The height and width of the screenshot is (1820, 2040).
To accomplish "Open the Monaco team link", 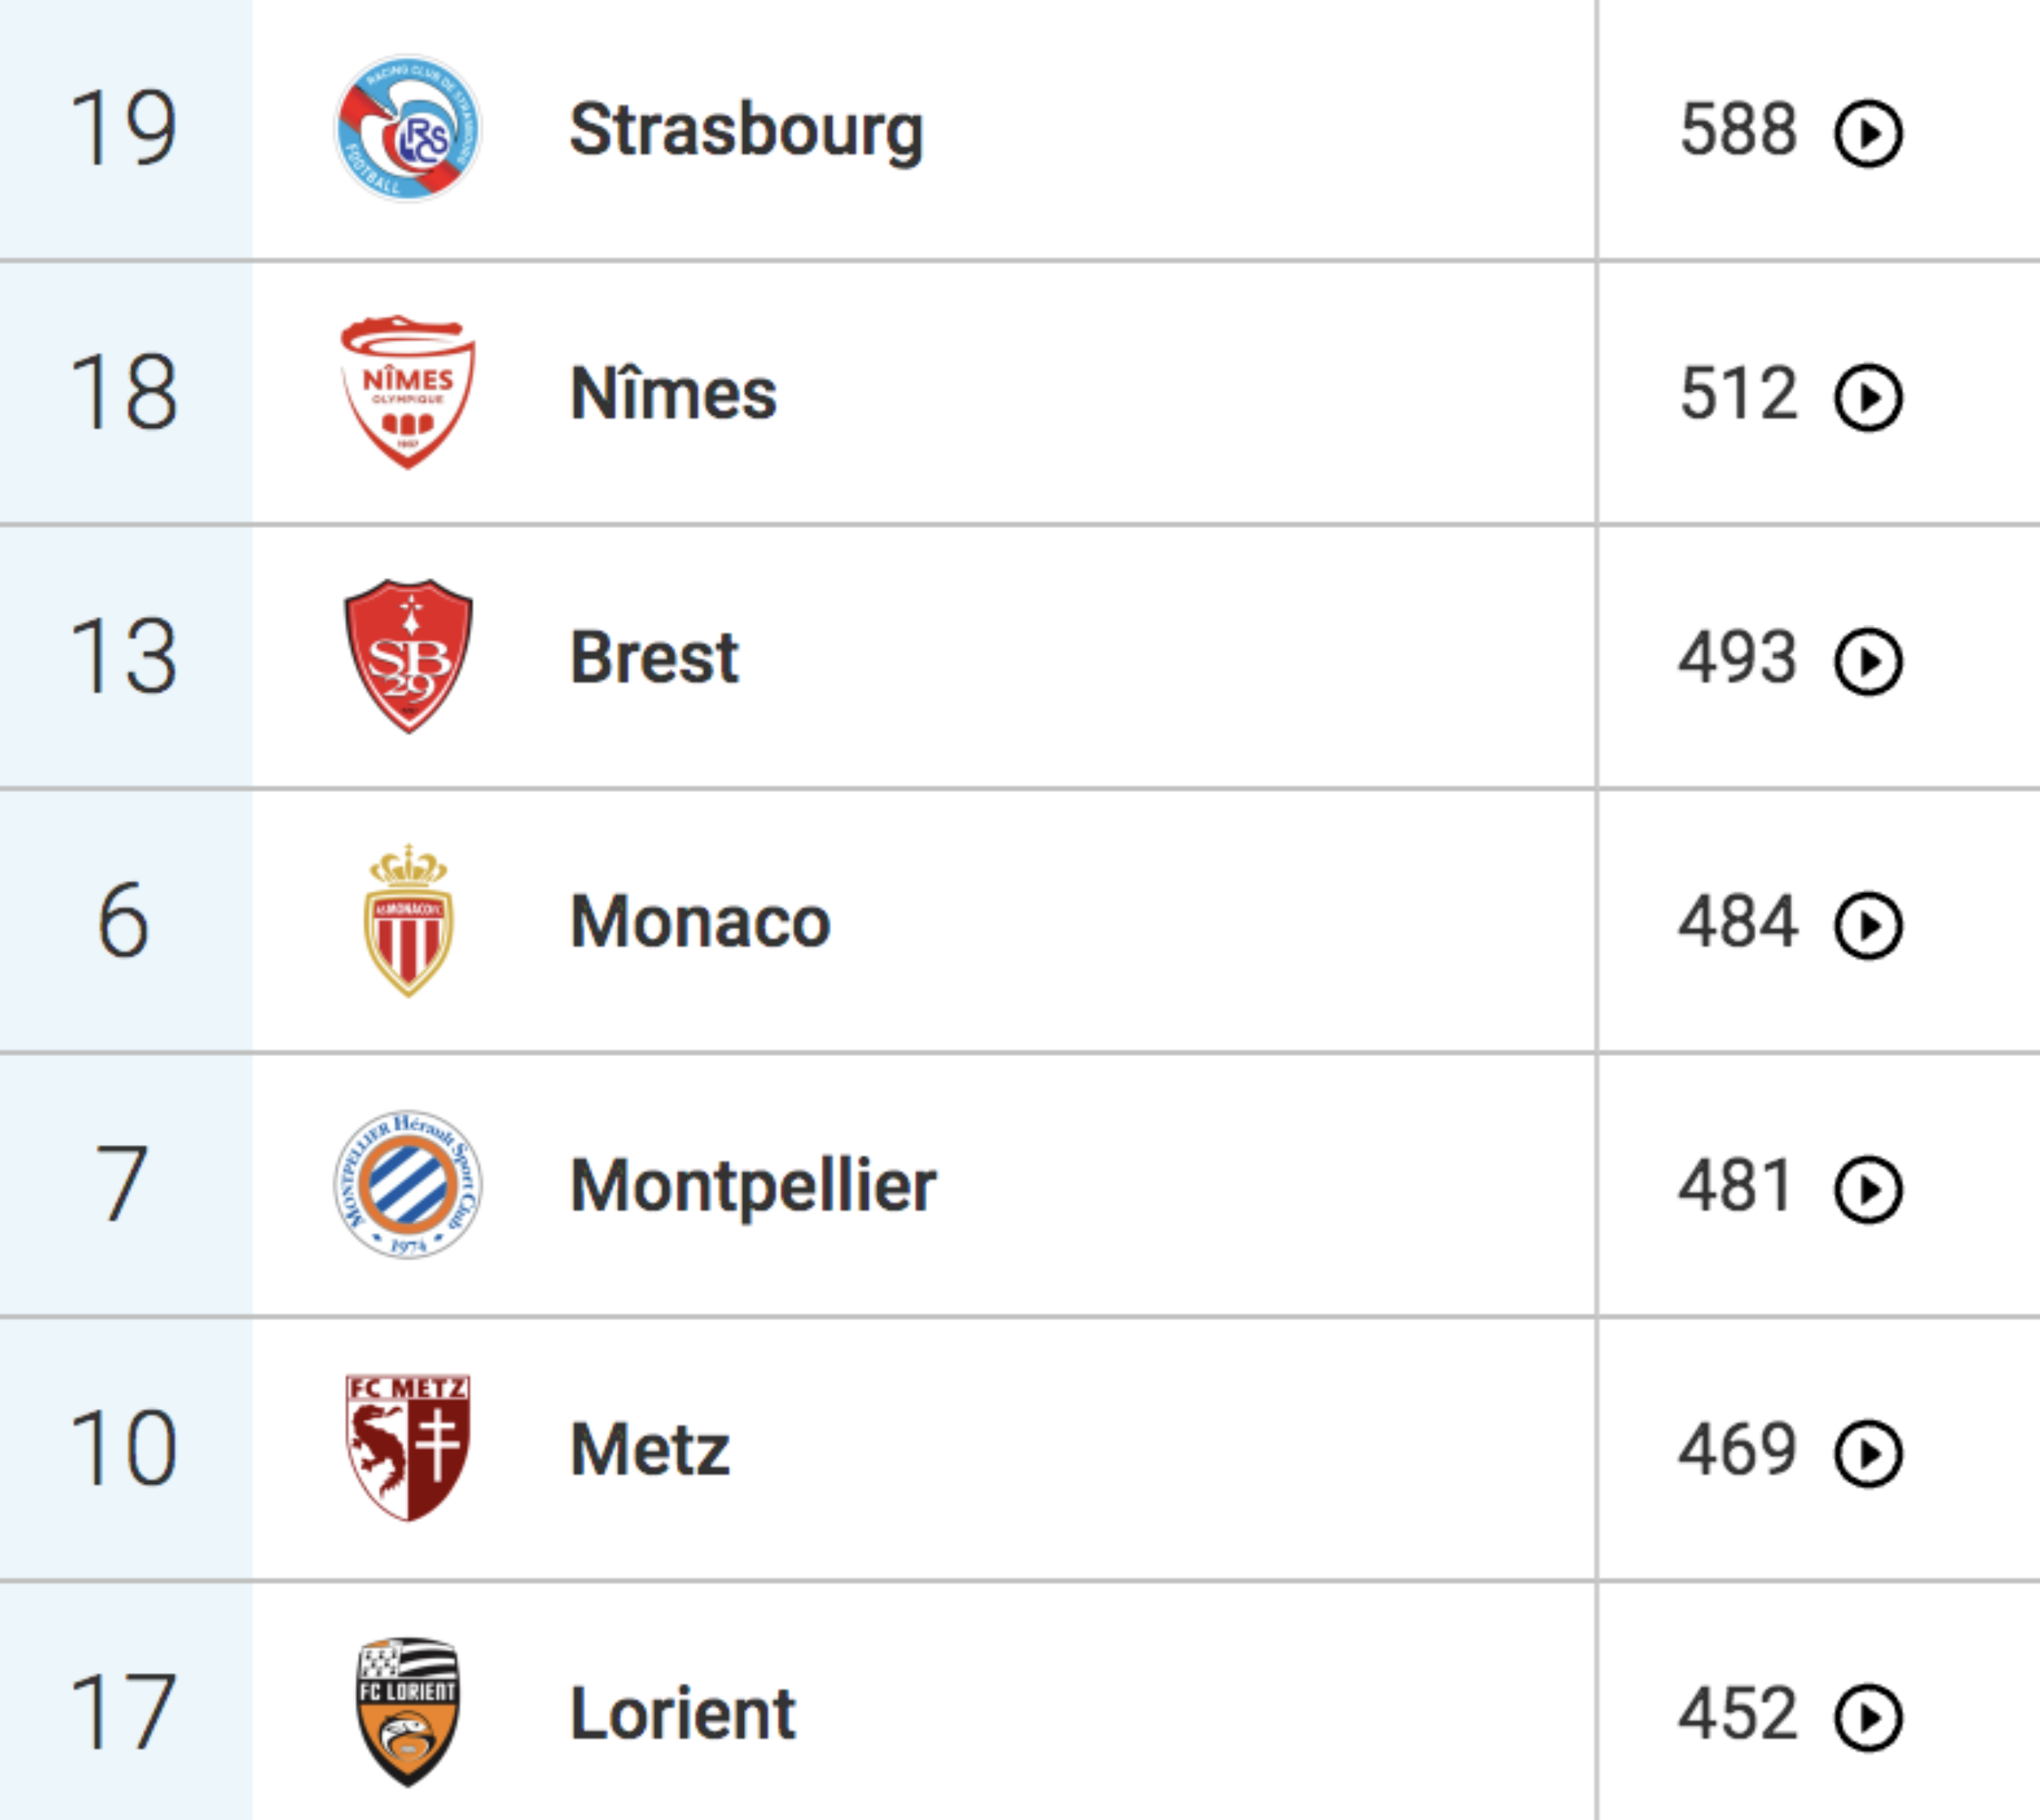I will [700, 922].
